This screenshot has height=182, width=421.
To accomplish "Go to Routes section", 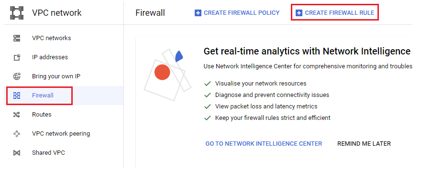I will (x=42, y=115).
